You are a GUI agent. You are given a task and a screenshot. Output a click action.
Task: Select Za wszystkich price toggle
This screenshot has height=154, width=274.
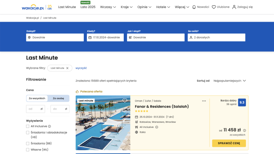pos(37,98)
